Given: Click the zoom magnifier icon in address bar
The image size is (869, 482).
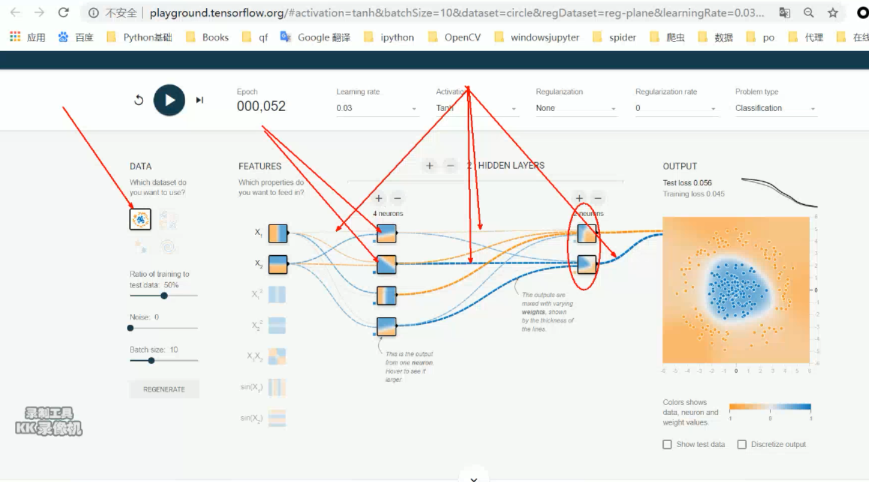Looking at the screenshot, I should [809, 13].
